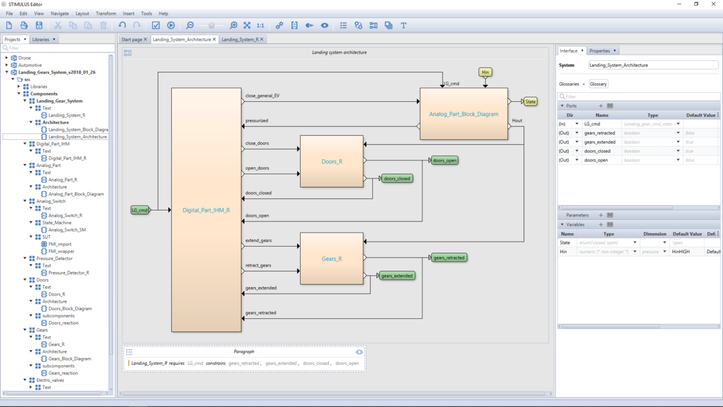Click the System name input field

click(653, 65)
